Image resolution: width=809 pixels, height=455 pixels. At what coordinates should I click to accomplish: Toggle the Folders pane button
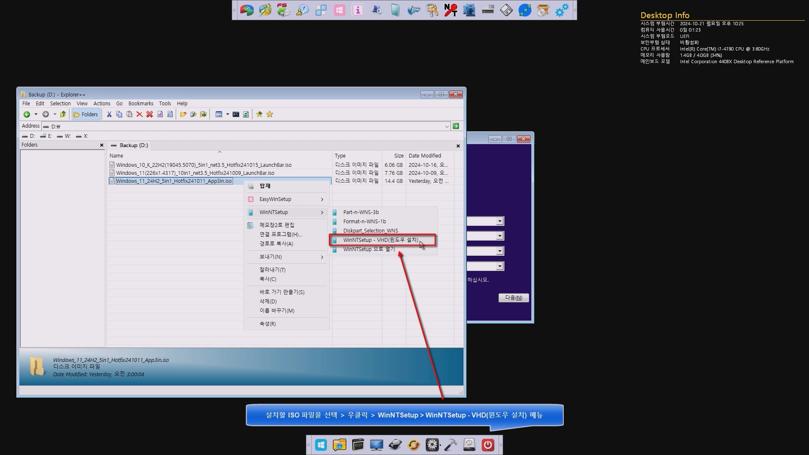click(86, 114)
